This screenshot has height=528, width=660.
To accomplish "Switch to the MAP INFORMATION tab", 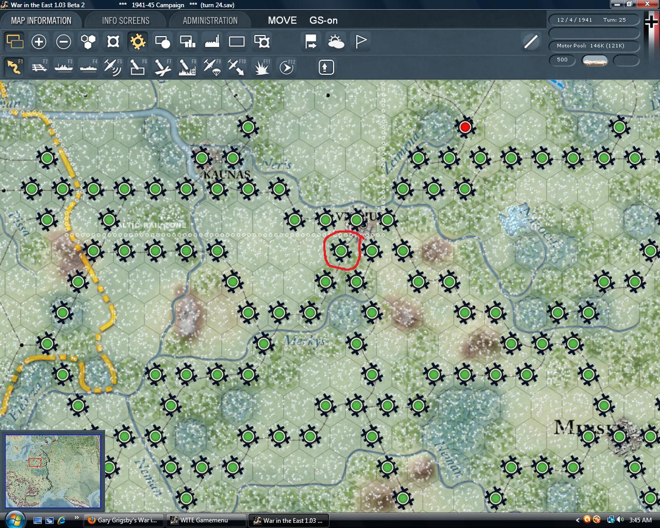I will pos(41,21).
